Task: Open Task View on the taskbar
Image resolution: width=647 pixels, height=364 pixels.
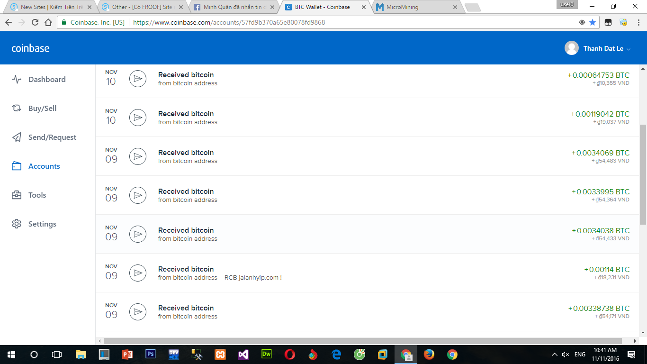Action: pos(57,355)
